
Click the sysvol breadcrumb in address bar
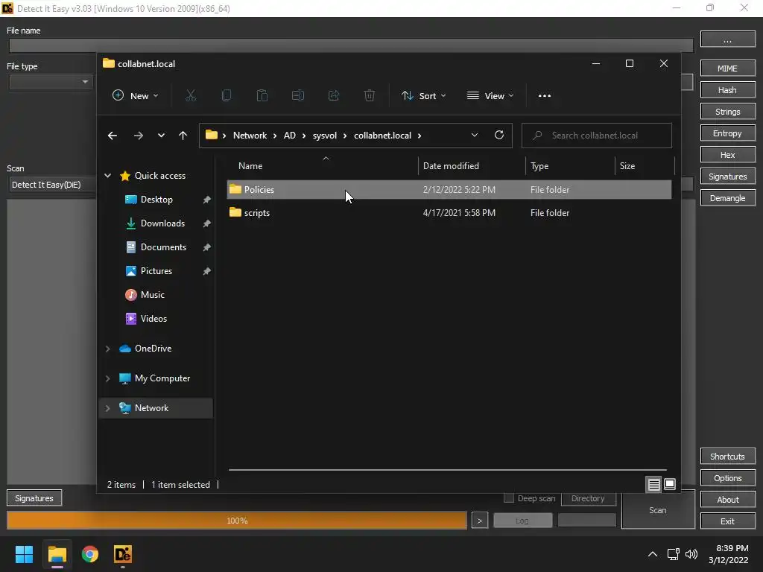325,136
